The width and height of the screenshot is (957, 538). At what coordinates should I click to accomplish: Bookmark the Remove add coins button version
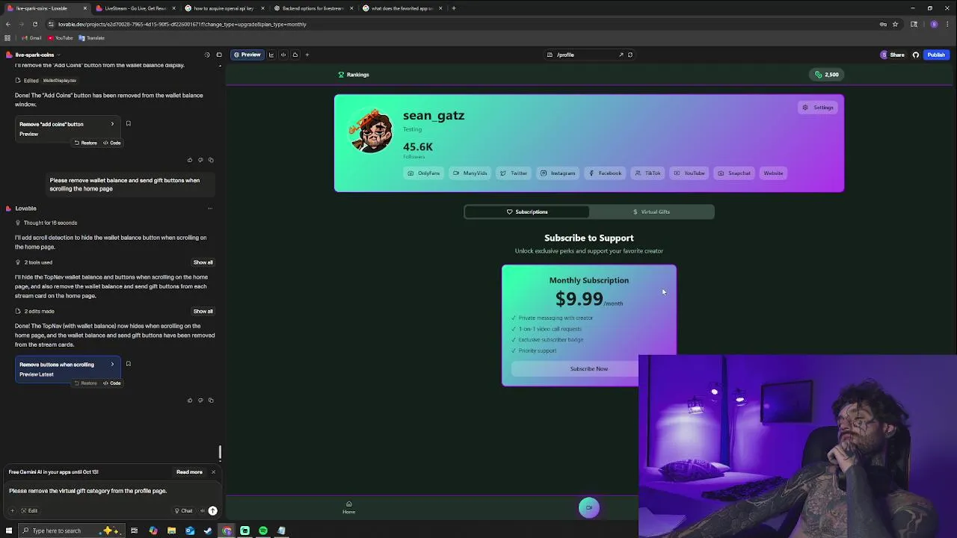pyautogui.click(x=128, y=124)
